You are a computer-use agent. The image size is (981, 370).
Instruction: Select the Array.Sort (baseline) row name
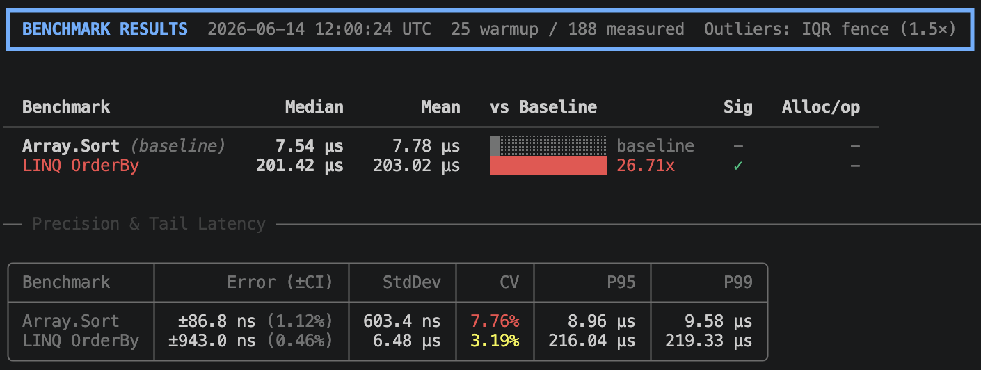tap(124, 146)
